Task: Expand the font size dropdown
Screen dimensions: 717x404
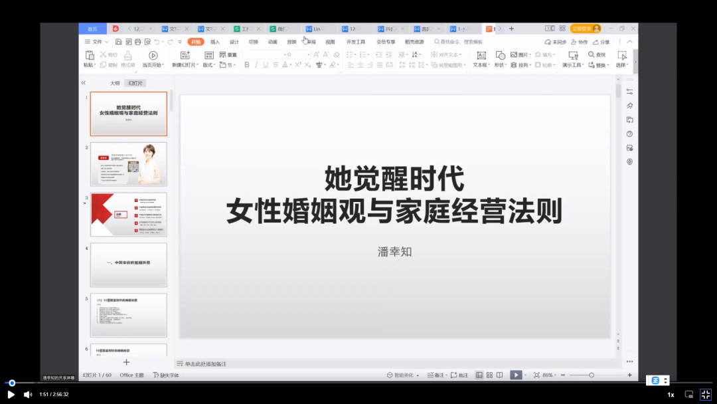Action: click(x=307, y=54)
